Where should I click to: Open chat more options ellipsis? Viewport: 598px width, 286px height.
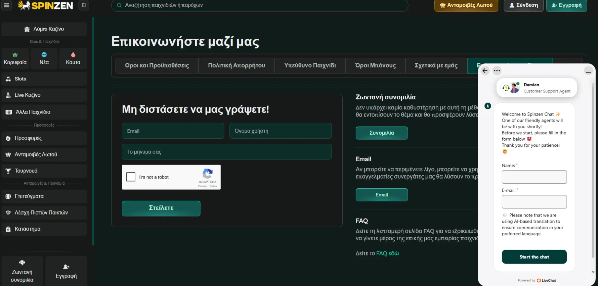497,70
